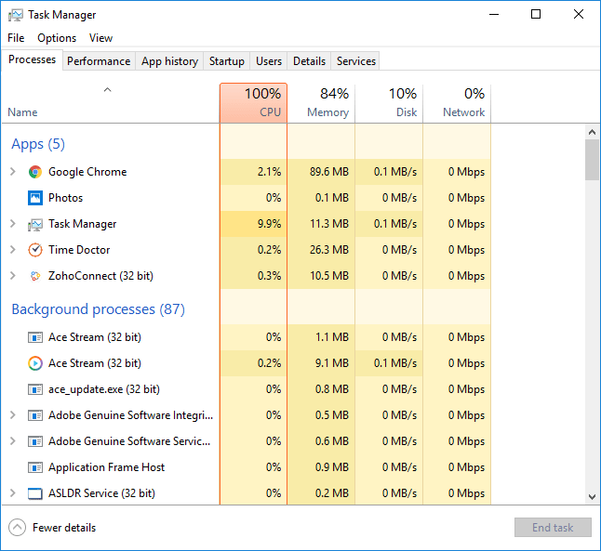Select ZohoConnect (32 bit) process name
The height and width of the screenshot is (551, 601).
(x=100, y=276)
